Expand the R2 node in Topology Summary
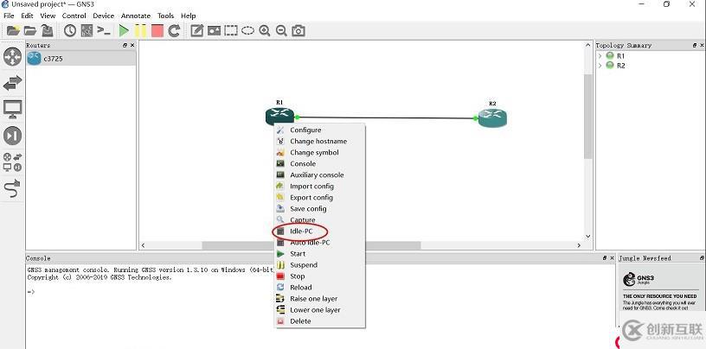This screenshot has height=349, width=706. (600, 66)
